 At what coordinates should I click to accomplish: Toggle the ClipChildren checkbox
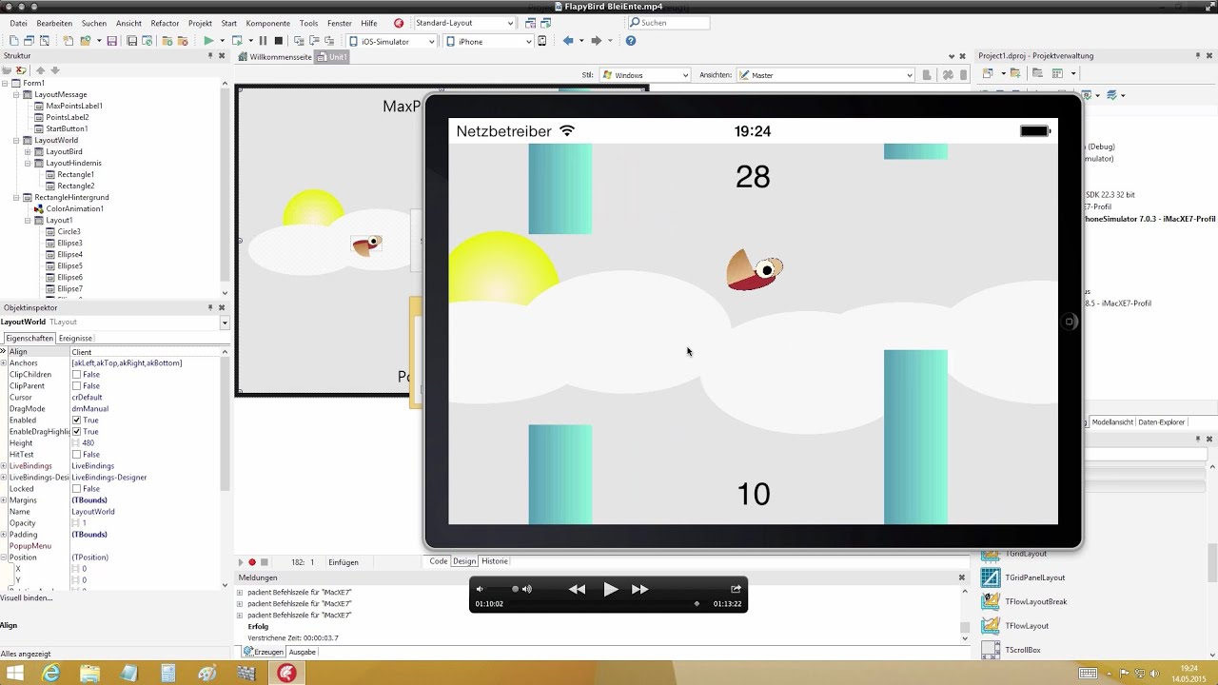tap(76, 374)
